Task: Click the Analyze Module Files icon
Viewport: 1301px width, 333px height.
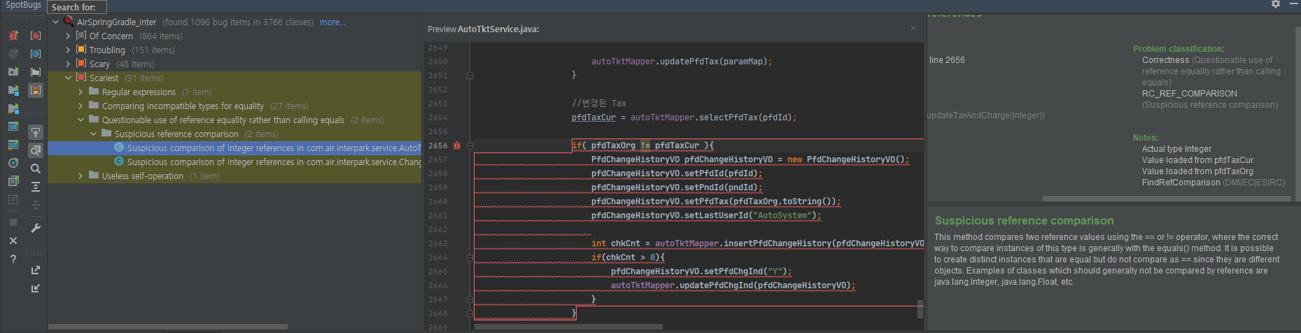Action: click(13, 90)
